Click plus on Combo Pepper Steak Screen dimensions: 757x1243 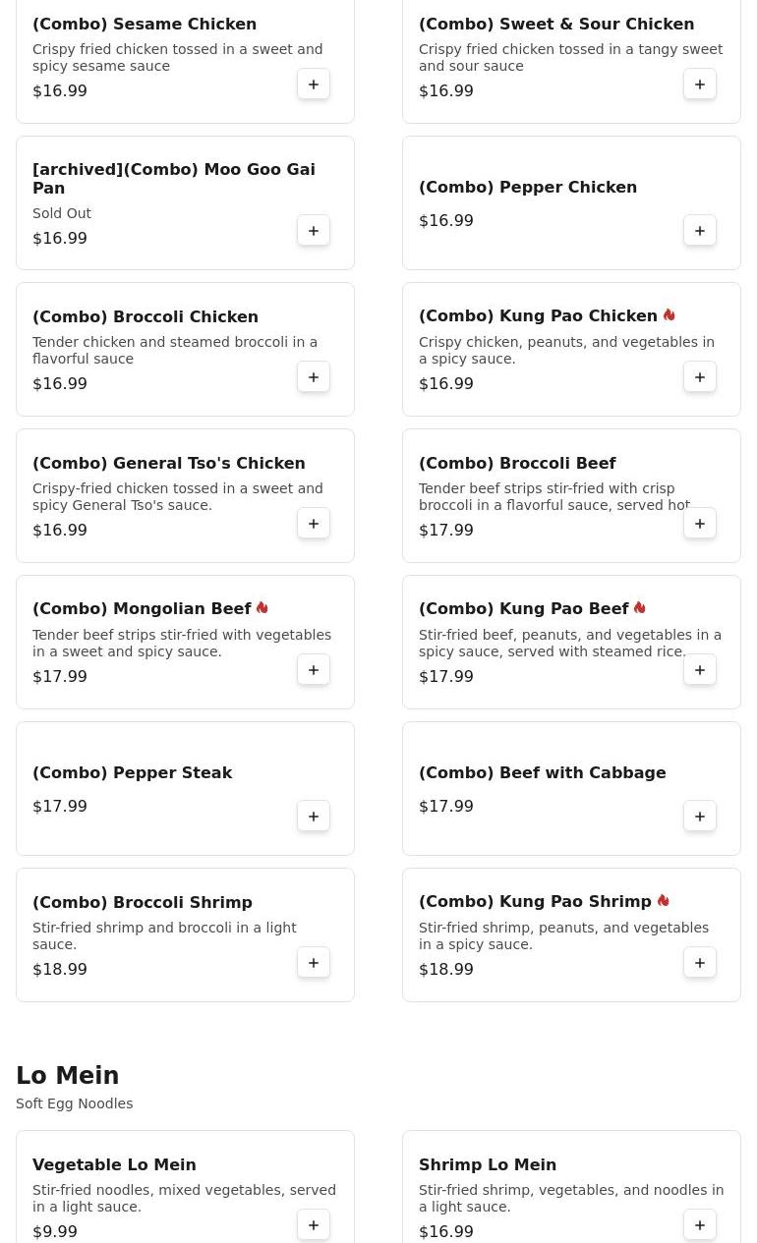pyautogui.click(x=314, y=817)
